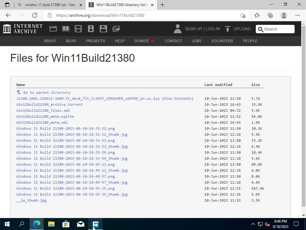Close the windws 11 buld search tab
Viewport: 306px width, 230px height.
[x=81, y=5]
